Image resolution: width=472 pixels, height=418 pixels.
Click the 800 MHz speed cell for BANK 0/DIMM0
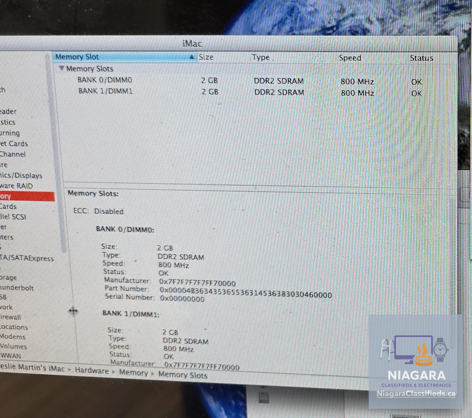pos(357,82)
